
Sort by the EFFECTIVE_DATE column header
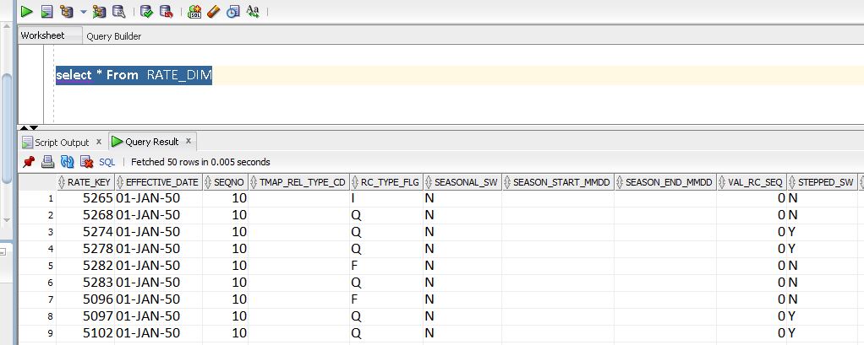tap(162, 182)
